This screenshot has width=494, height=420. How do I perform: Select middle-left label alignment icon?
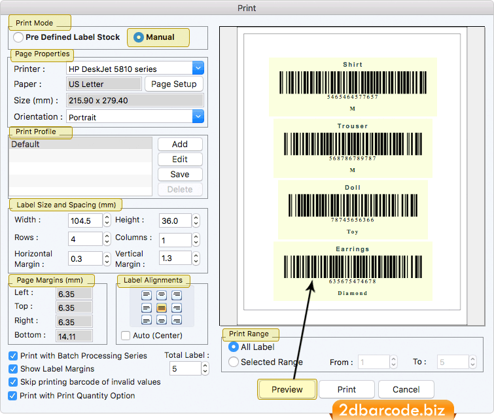coord(146,308)
